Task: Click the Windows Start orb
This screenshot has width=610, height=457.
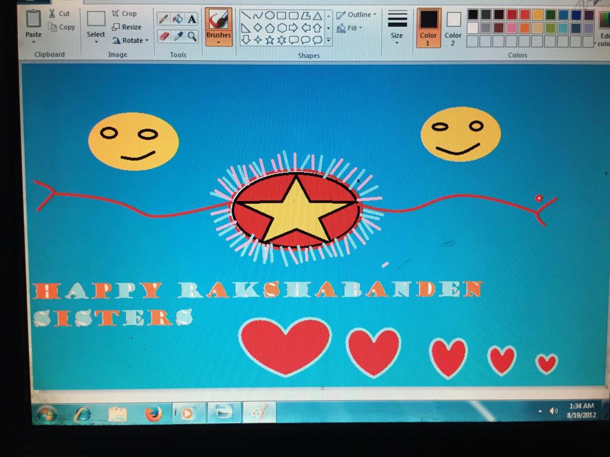Action: click(46, 413)
